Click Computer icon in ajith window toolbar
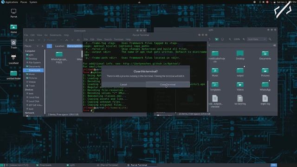 [x=222, y=39]
